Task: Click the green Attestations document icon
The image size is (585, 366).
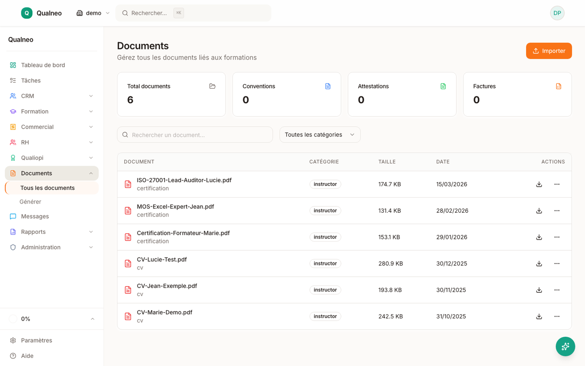Action: click(x=443, y=86)
